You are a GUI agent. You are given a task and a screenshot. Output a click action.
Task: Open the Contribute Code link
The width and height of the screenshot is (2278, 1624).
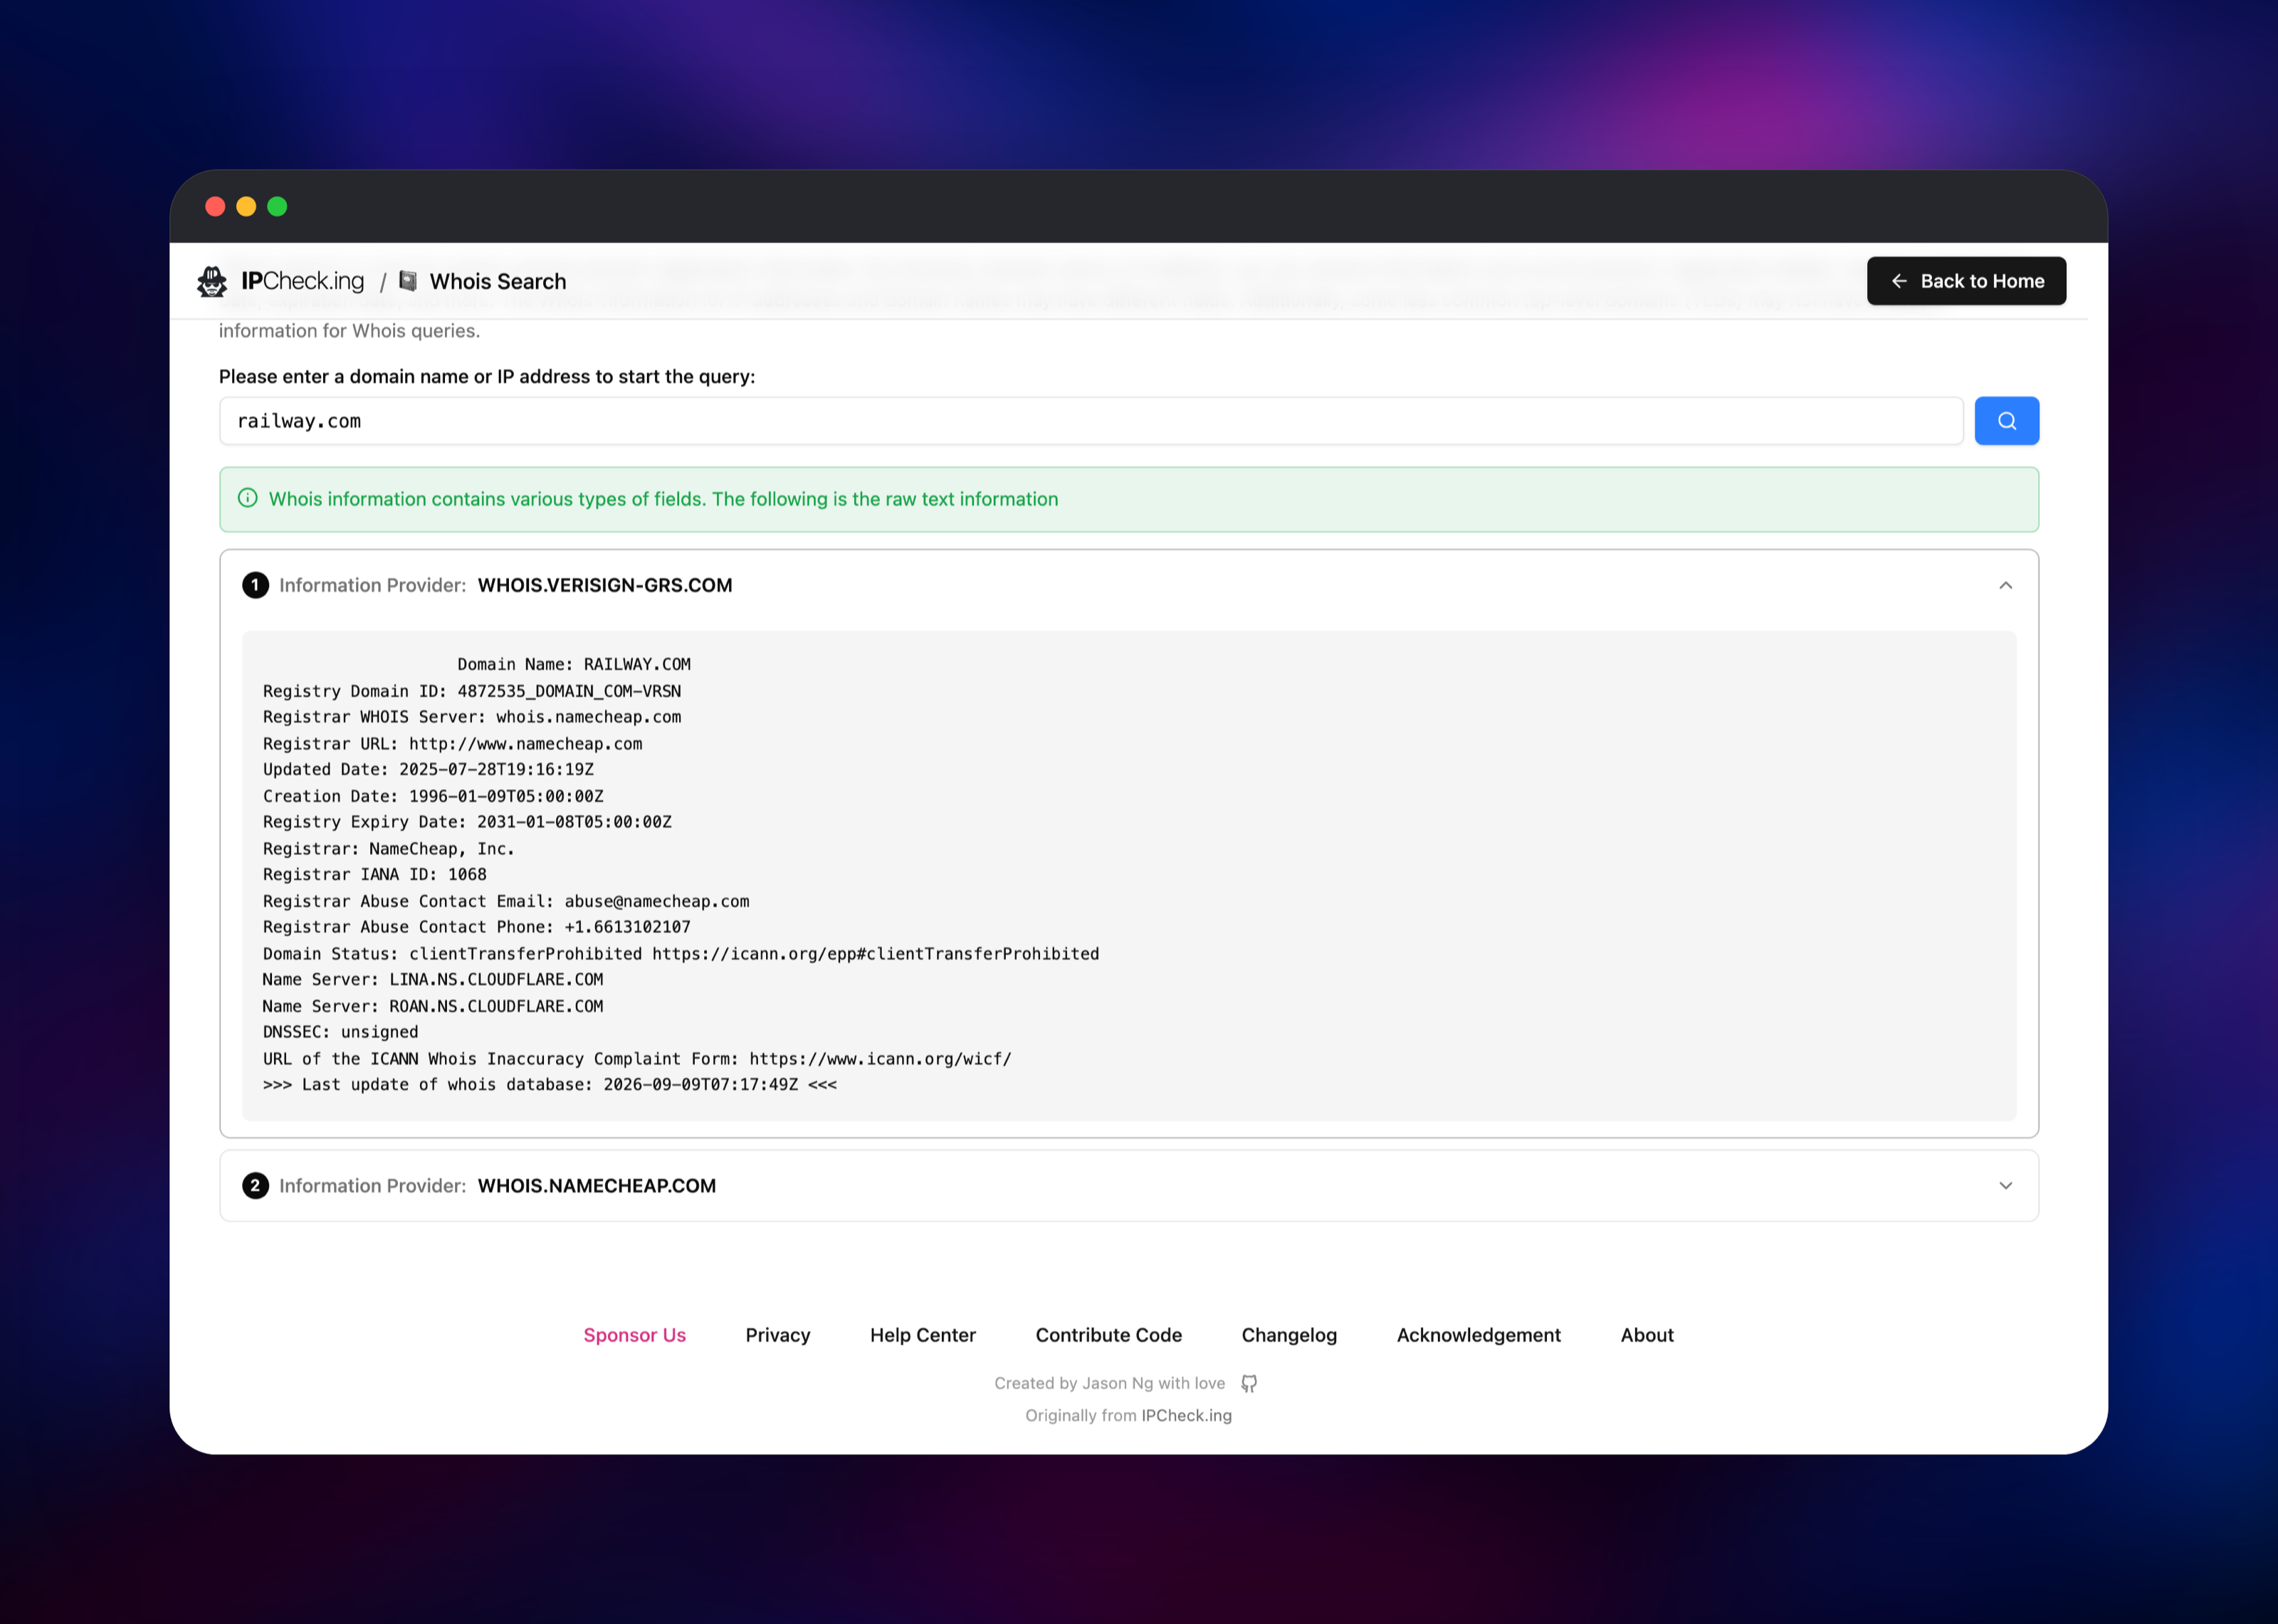[1108, 1335]
